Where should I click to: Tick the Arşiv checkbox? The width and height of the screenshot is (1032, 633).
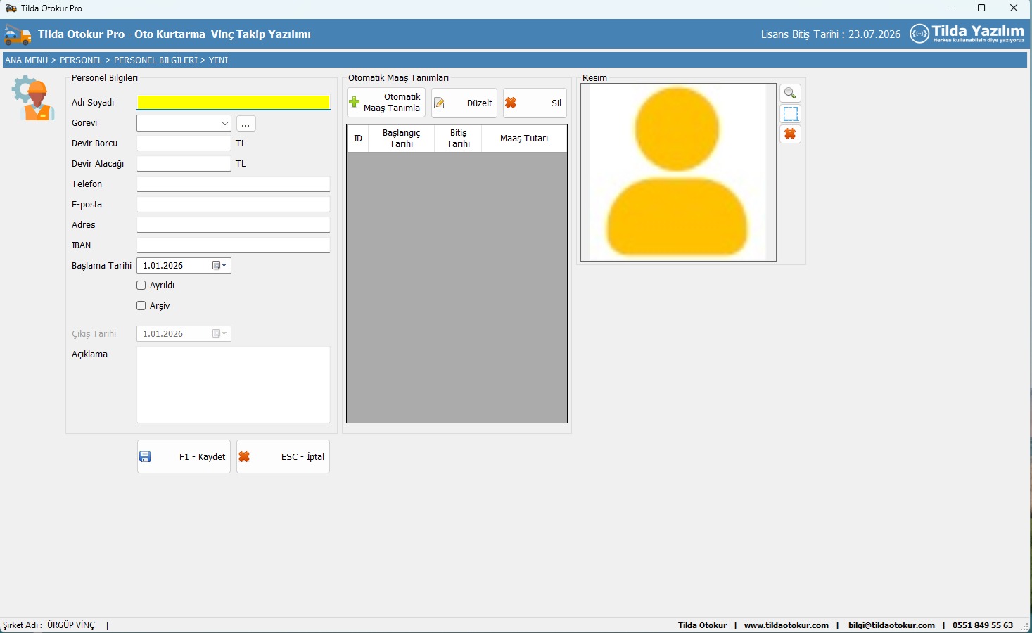[141, 306]
